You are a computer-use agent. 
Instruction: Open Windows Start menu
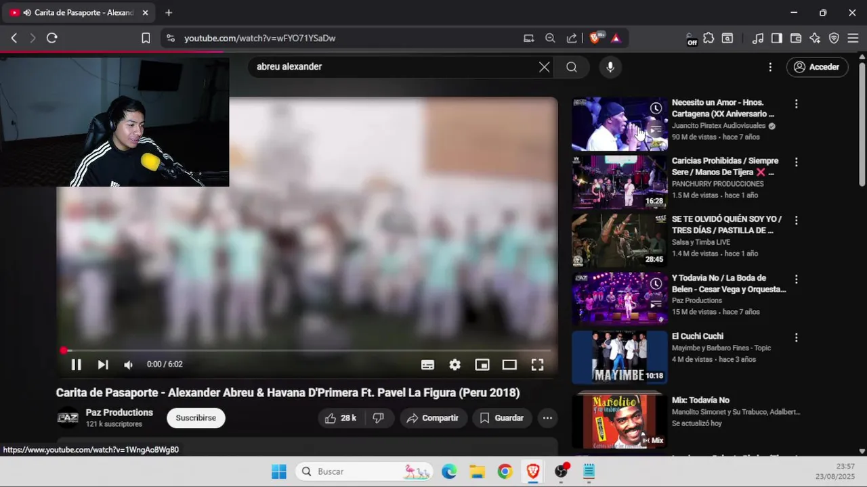pyautogui.click(x=279, y=471)
